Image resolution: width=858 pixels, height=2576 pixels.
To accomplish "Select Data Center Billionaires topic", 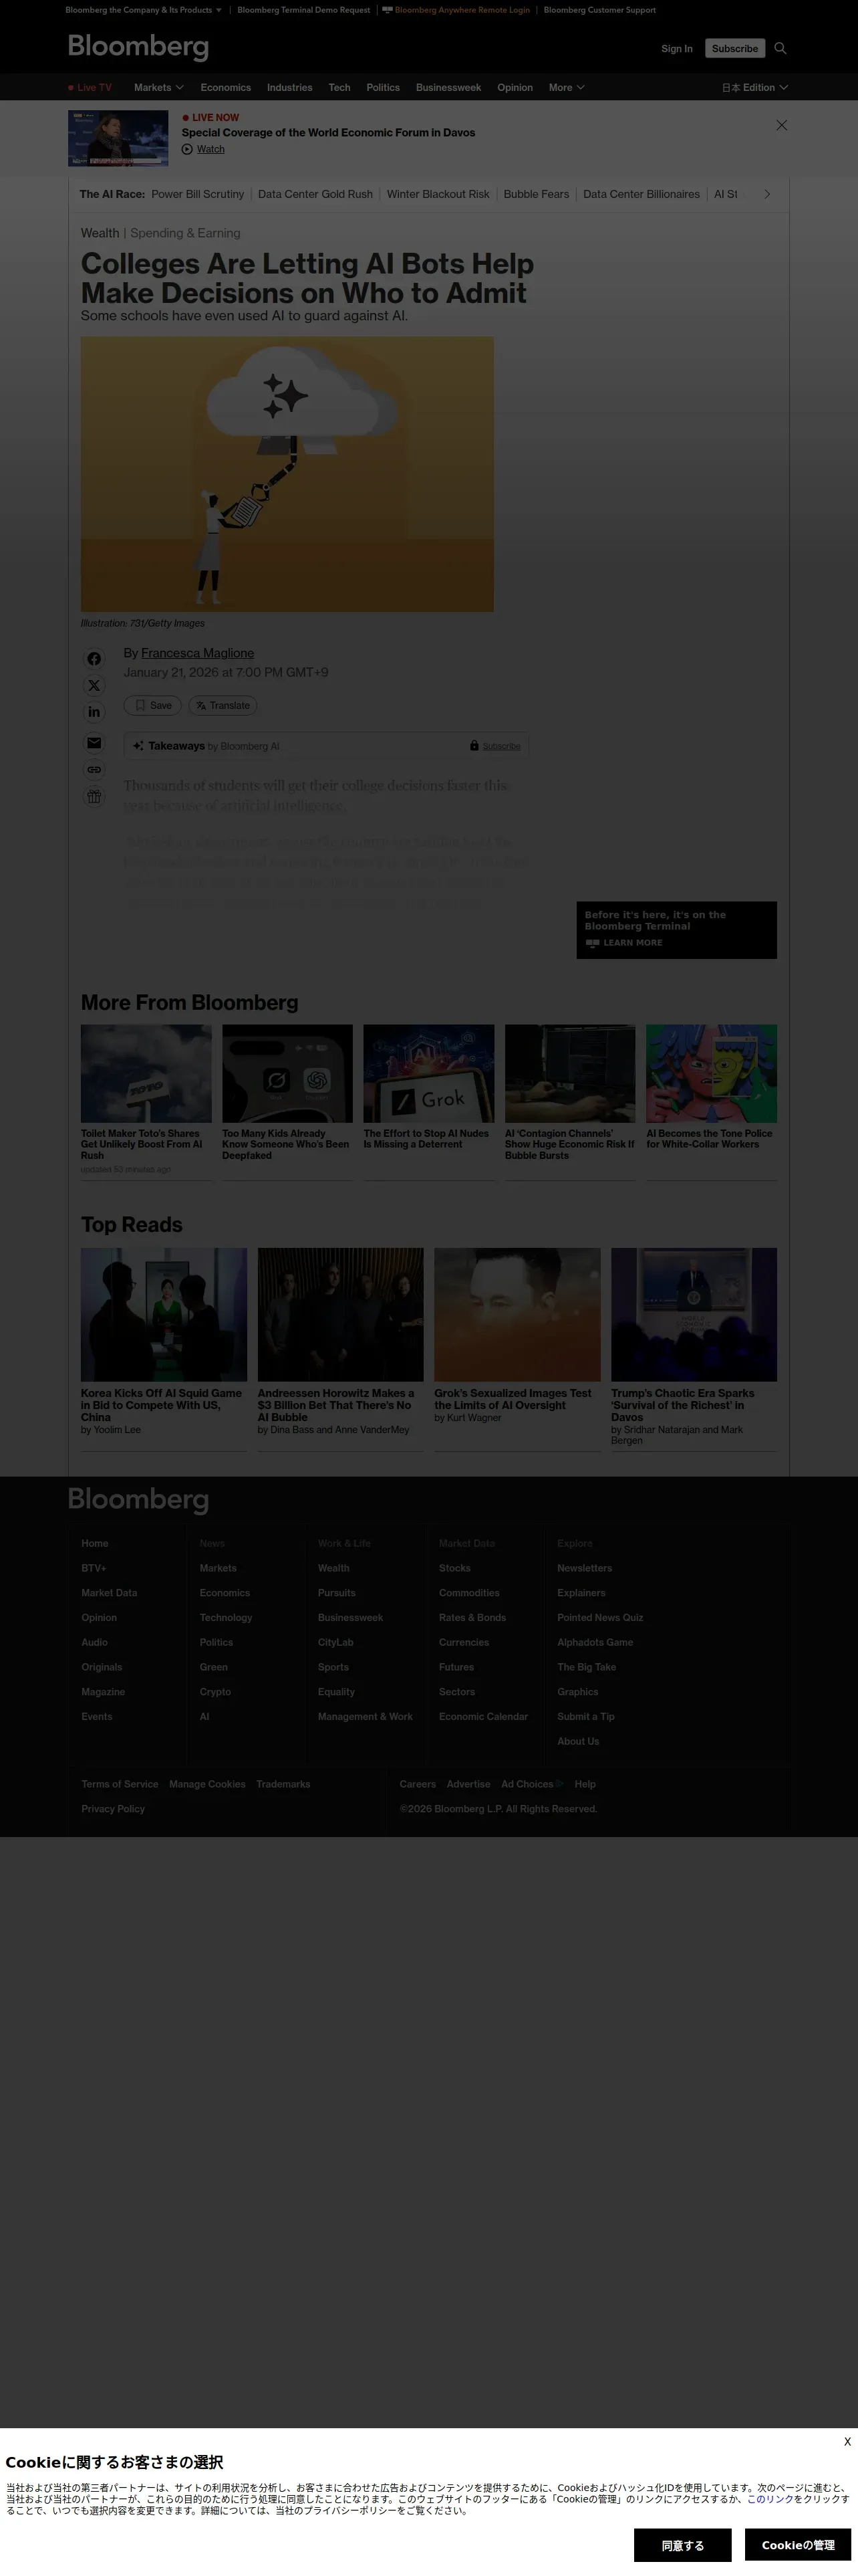I will coord(641,194).
